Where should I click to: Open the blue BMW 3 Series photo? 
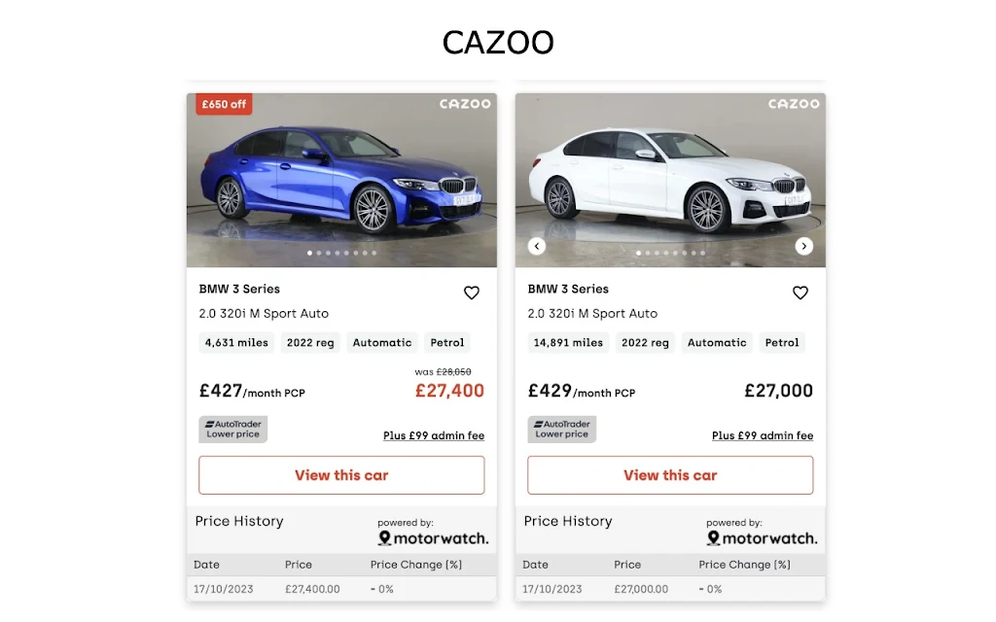pyautogui.click(x=341, y=180)
